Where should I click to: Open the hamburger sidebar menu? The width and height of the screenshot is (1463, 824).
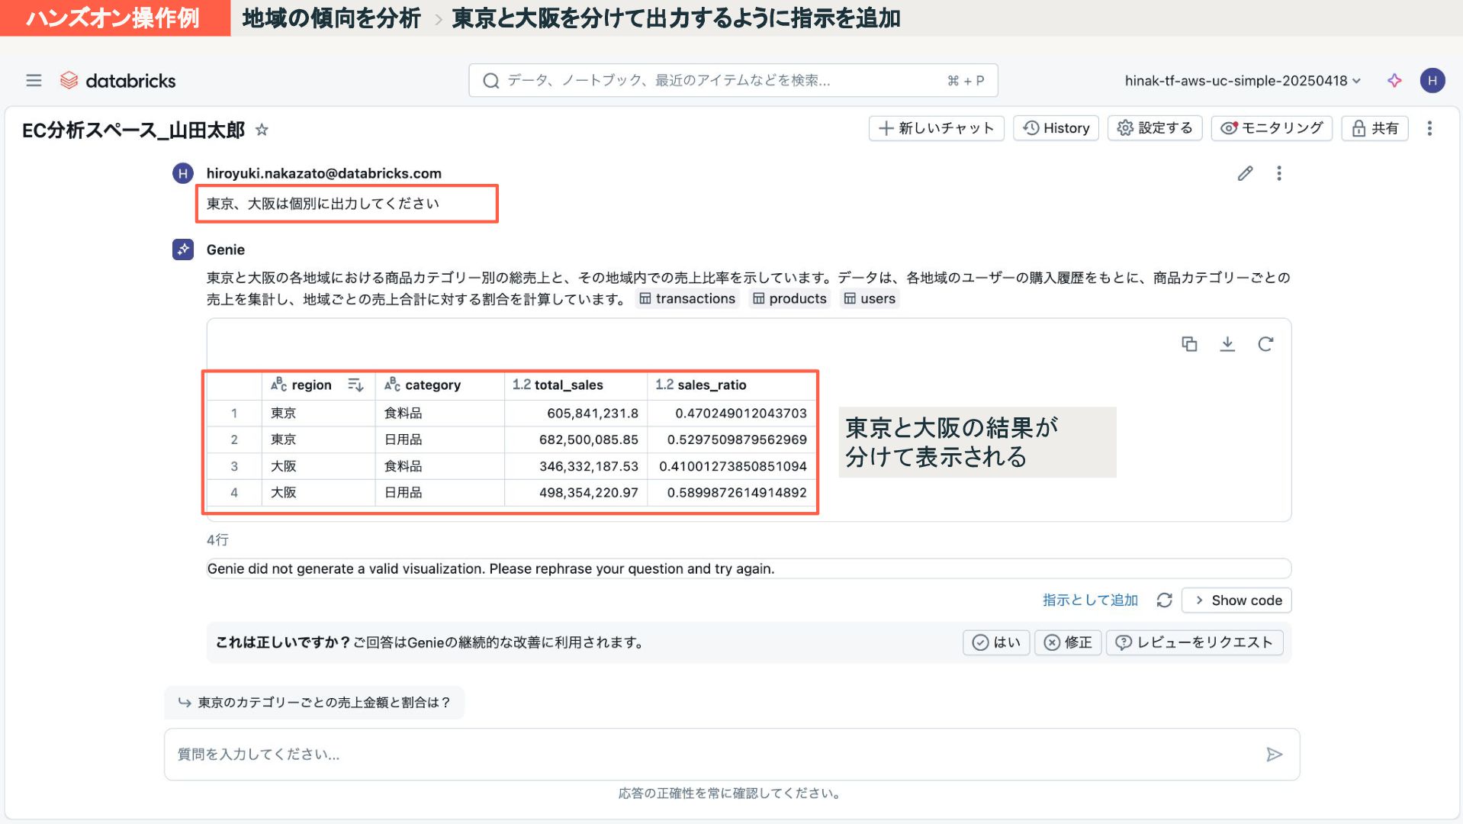34,80
